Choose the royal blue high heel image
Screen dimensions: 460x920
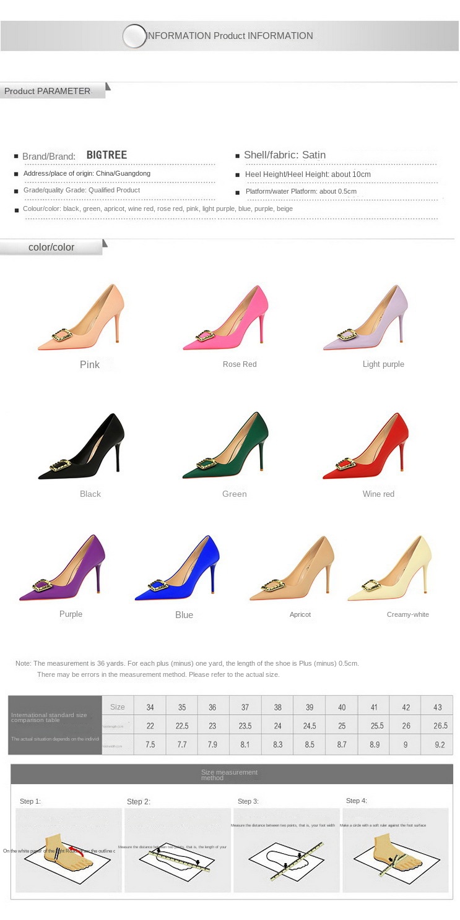pyautogui.click(x=178, y=569)
